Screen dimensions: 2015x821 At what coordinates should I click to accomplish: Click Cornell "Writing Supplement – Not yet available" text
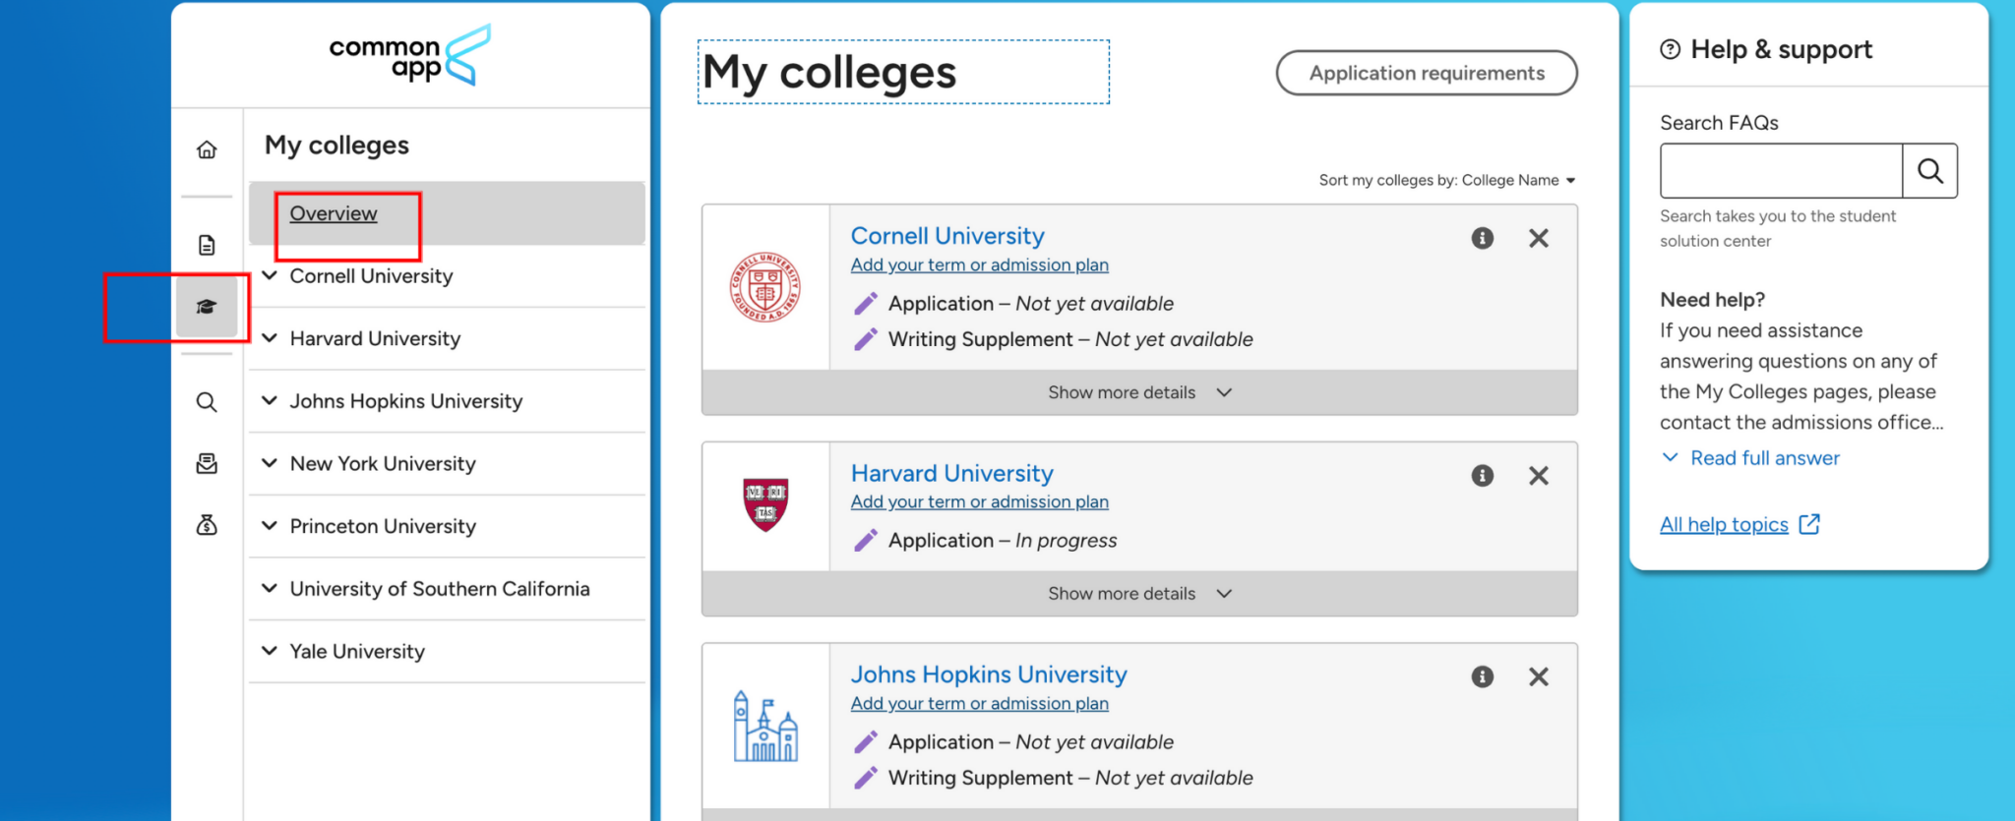(x=1070, y=339)
